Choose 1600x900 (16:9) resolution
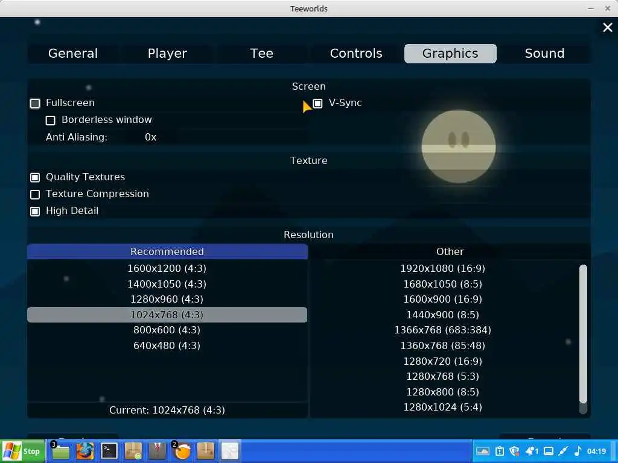Screen dimensions: 618x463 (x=442, y=299)
